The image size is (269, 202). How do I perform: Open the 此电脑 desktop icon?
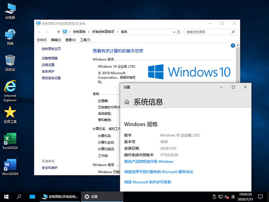coord(10,11)
